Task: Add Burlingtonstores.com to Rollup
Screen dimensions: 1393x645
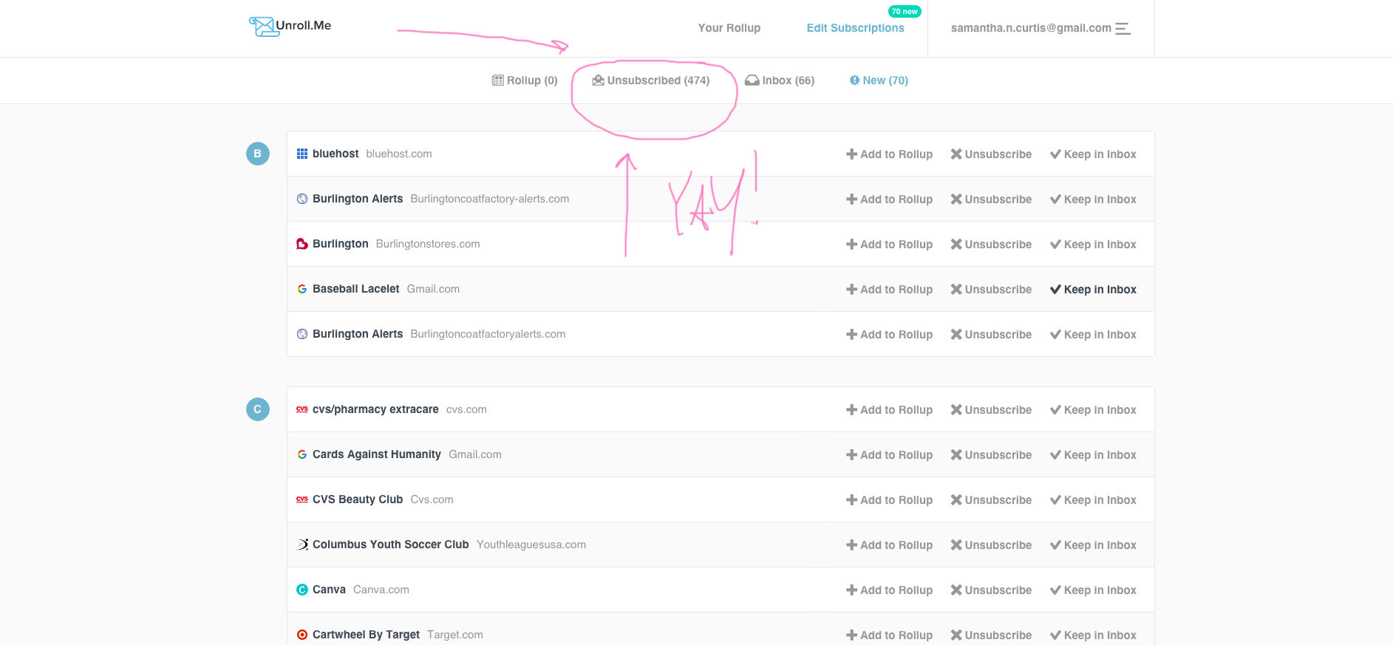Action: pyautogui.click(x=890, y=245)
